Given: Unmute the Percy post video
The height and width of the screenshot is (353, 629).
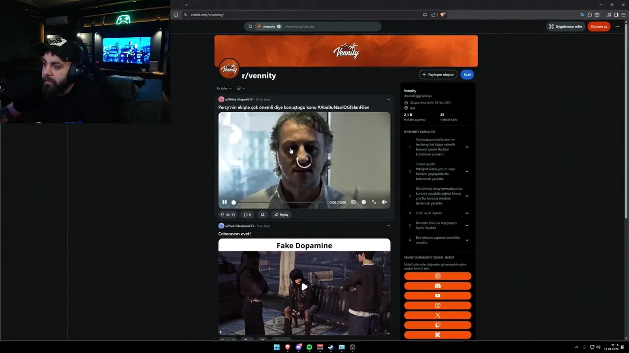Looking at the screenshot, I should [x=384, y=202].
